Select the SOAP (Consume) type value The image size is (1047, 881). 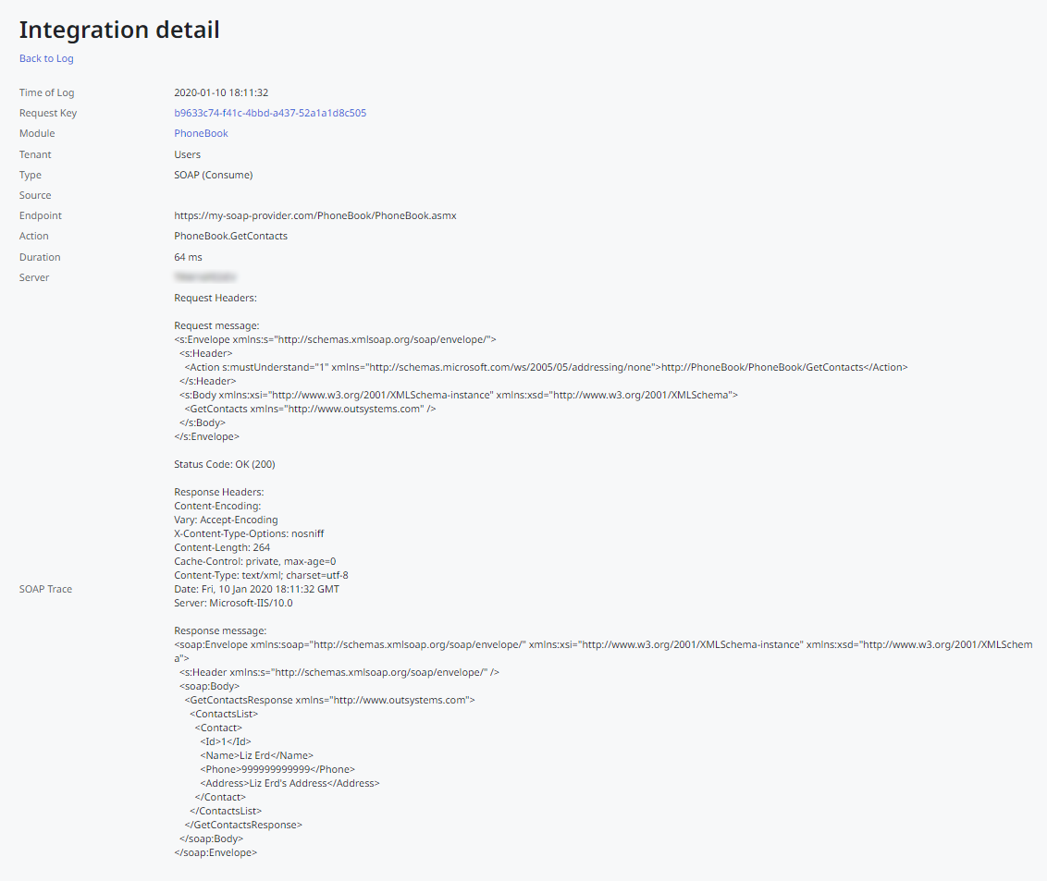(x=213, y=175)
